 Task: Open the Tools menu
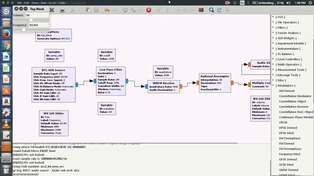52,3
